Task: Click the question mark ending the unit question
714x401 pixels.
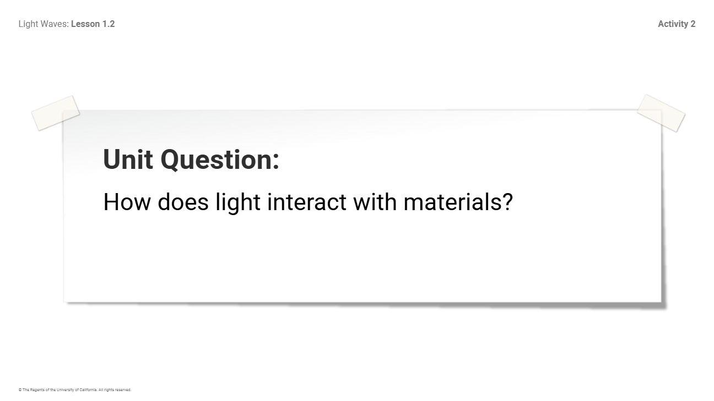Action: coord(507,202)
